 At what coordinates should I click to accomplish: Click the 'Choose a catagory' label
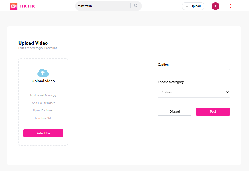pos(171,82)
